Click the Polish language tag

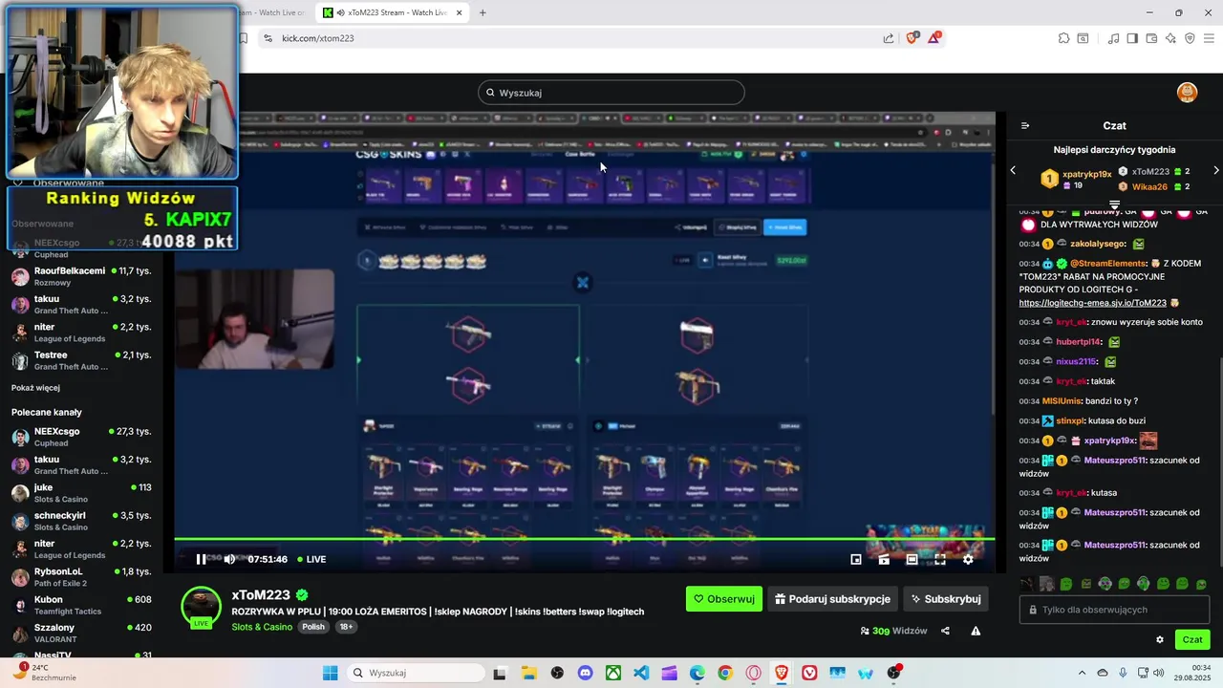[x=313, y=627]
